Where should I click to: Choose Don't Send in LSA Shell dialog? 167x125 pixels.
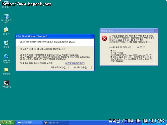[x=80, y=67]
